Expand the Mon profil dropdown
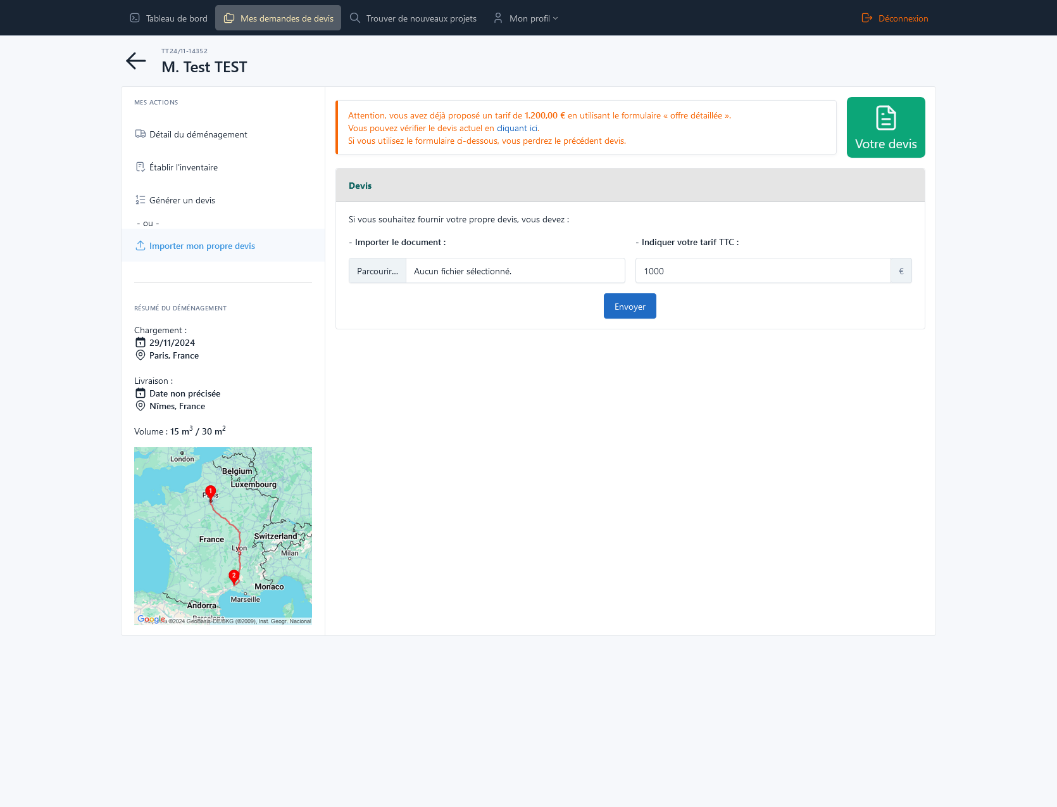The image size is (1057, 807). (x=529, y=18)
